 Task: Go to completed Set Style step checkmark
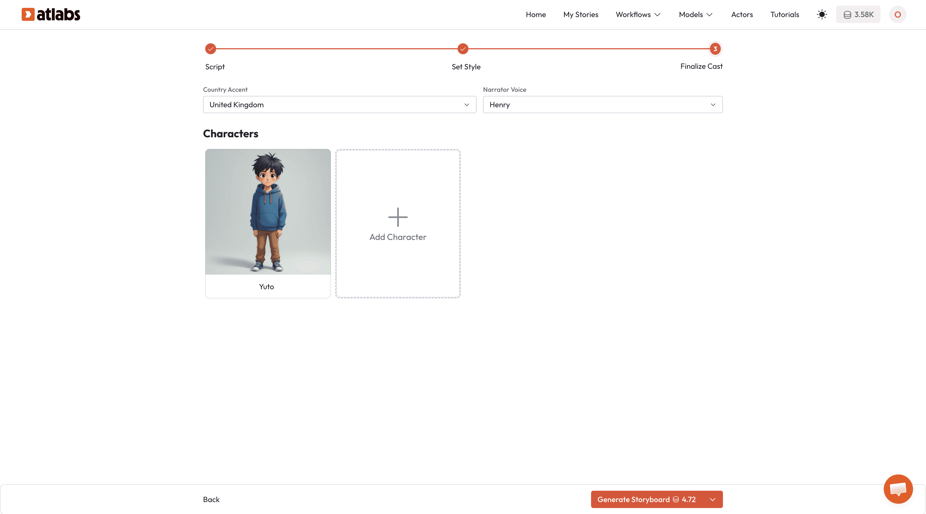pos(463,48)
